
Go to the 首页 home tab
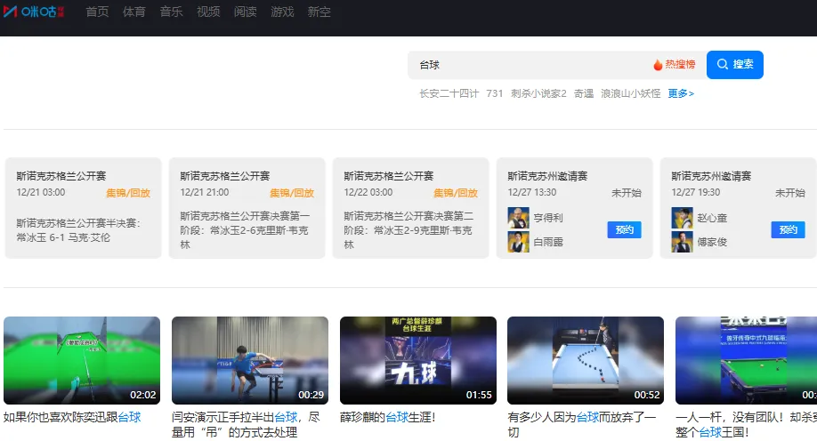click(97, 12)
